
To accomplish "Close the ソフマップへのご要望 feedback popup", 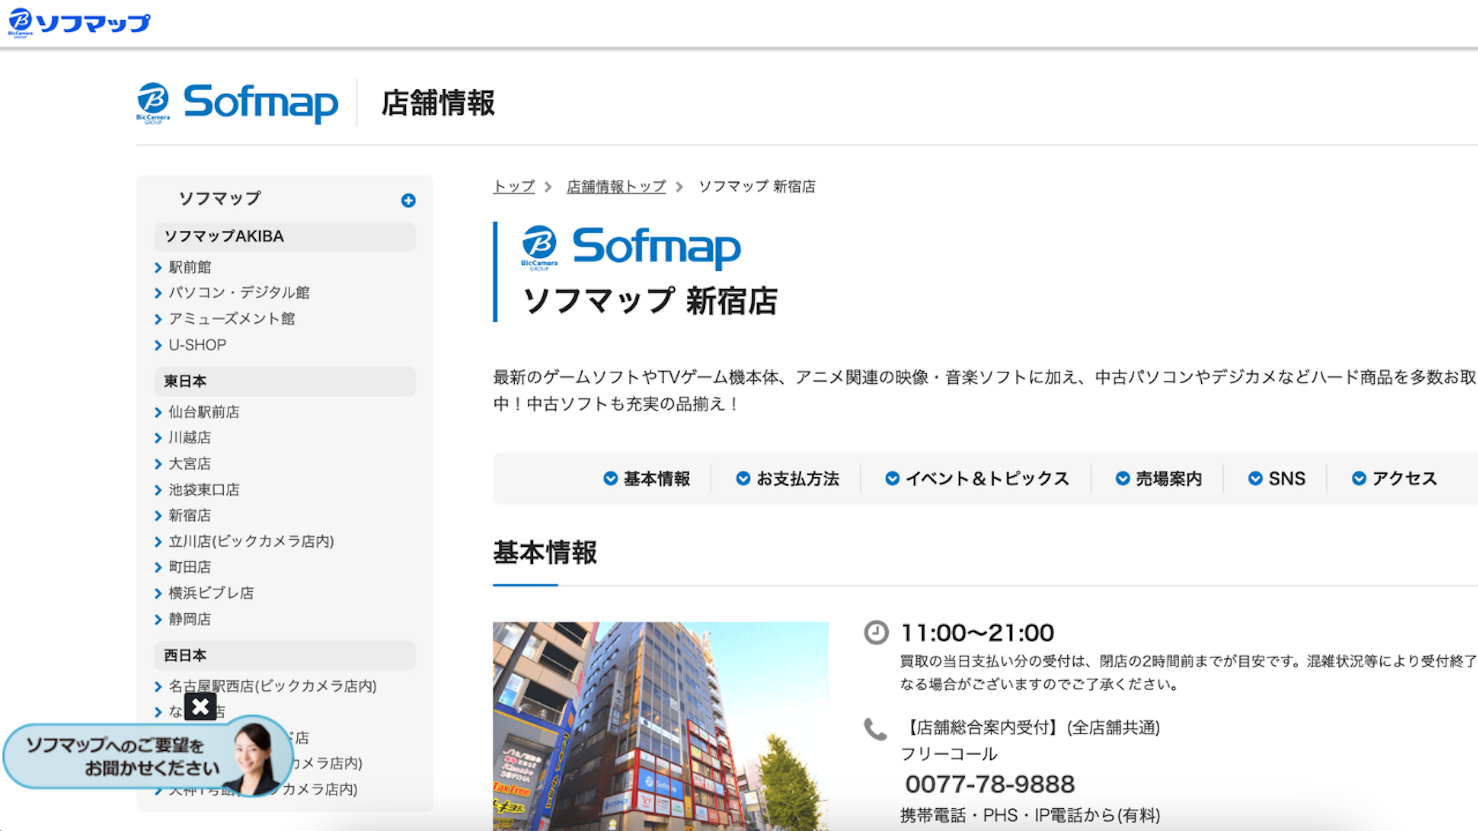I will [200, 707].
